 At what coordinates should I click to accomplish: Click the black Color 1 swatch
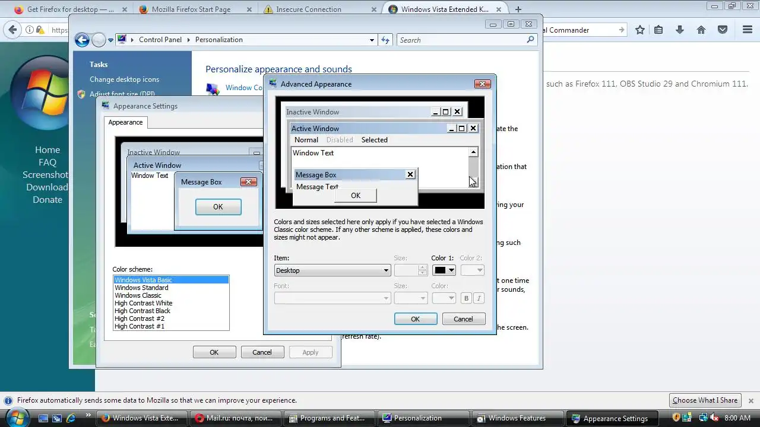[439, 270]
